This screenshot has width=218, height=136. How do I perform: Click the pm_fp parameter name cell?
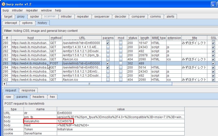click(x=40, y=117)
